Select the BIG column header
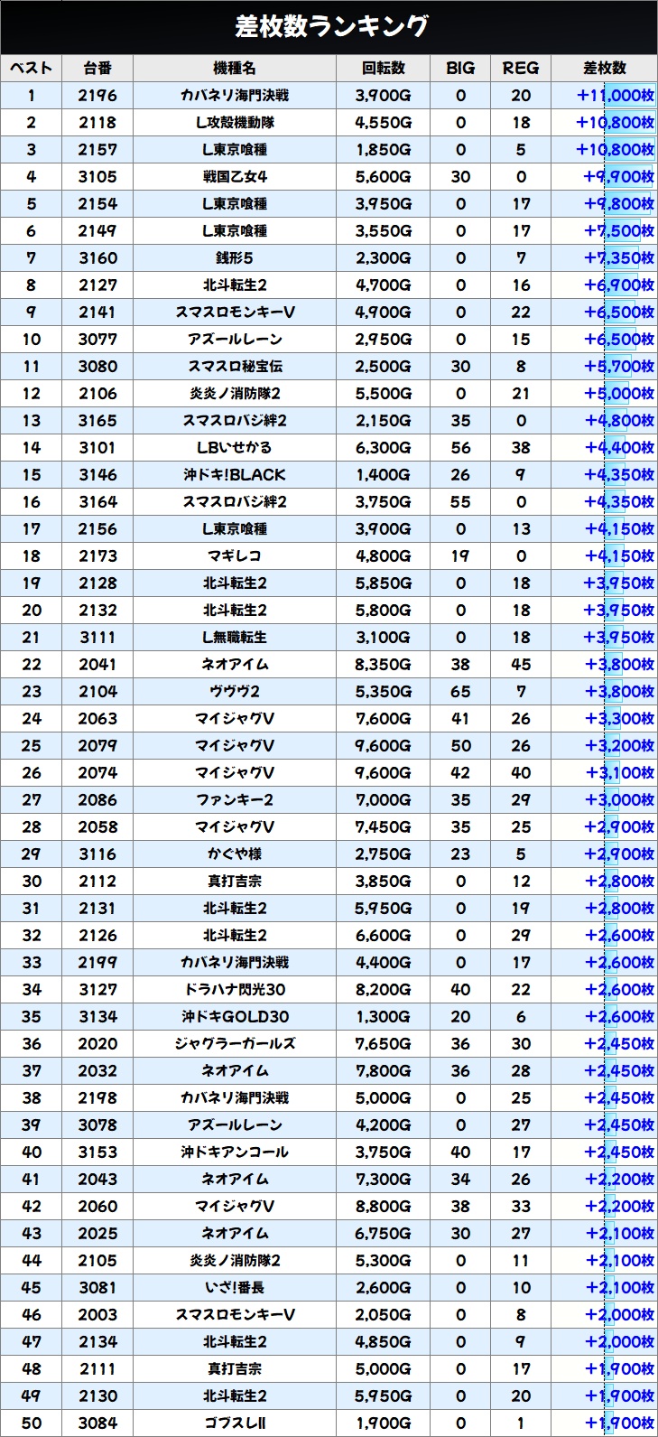 [x=460, y=68]
